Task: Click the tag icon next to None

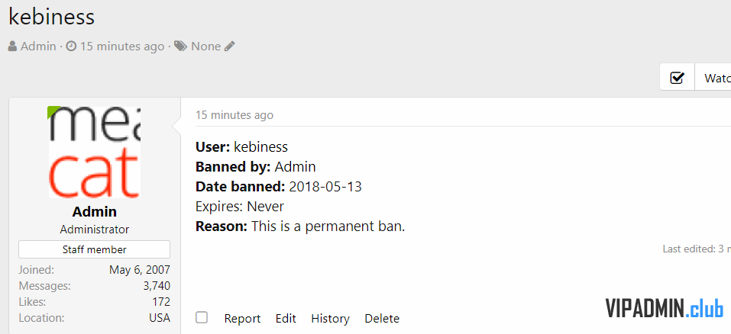Action: [x=180, y=47]
